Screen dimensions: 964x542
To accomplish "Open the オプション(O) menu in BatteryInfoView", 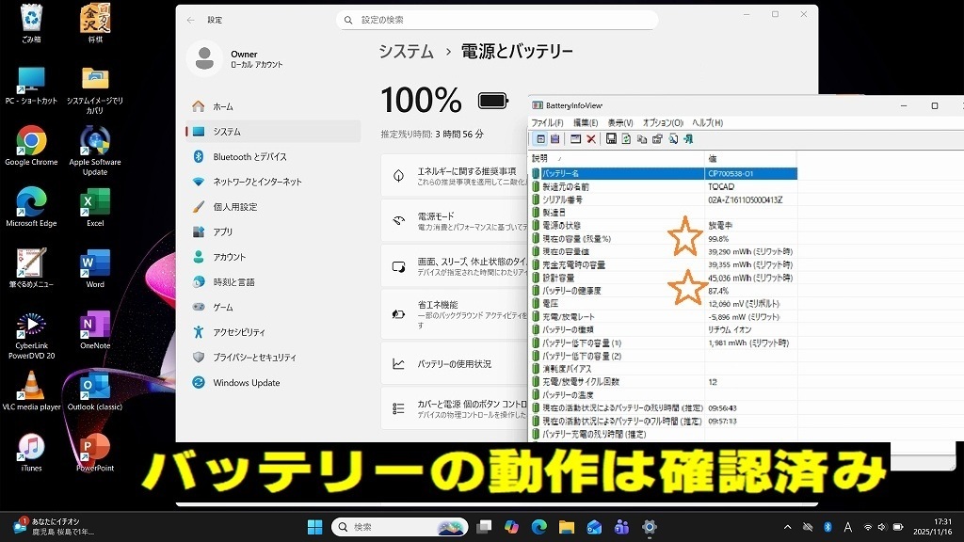I will click(x=663, y=122).
